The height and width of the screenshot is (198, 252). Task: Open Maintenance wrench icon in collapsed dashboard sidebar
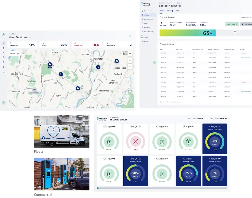pos(4,53)
